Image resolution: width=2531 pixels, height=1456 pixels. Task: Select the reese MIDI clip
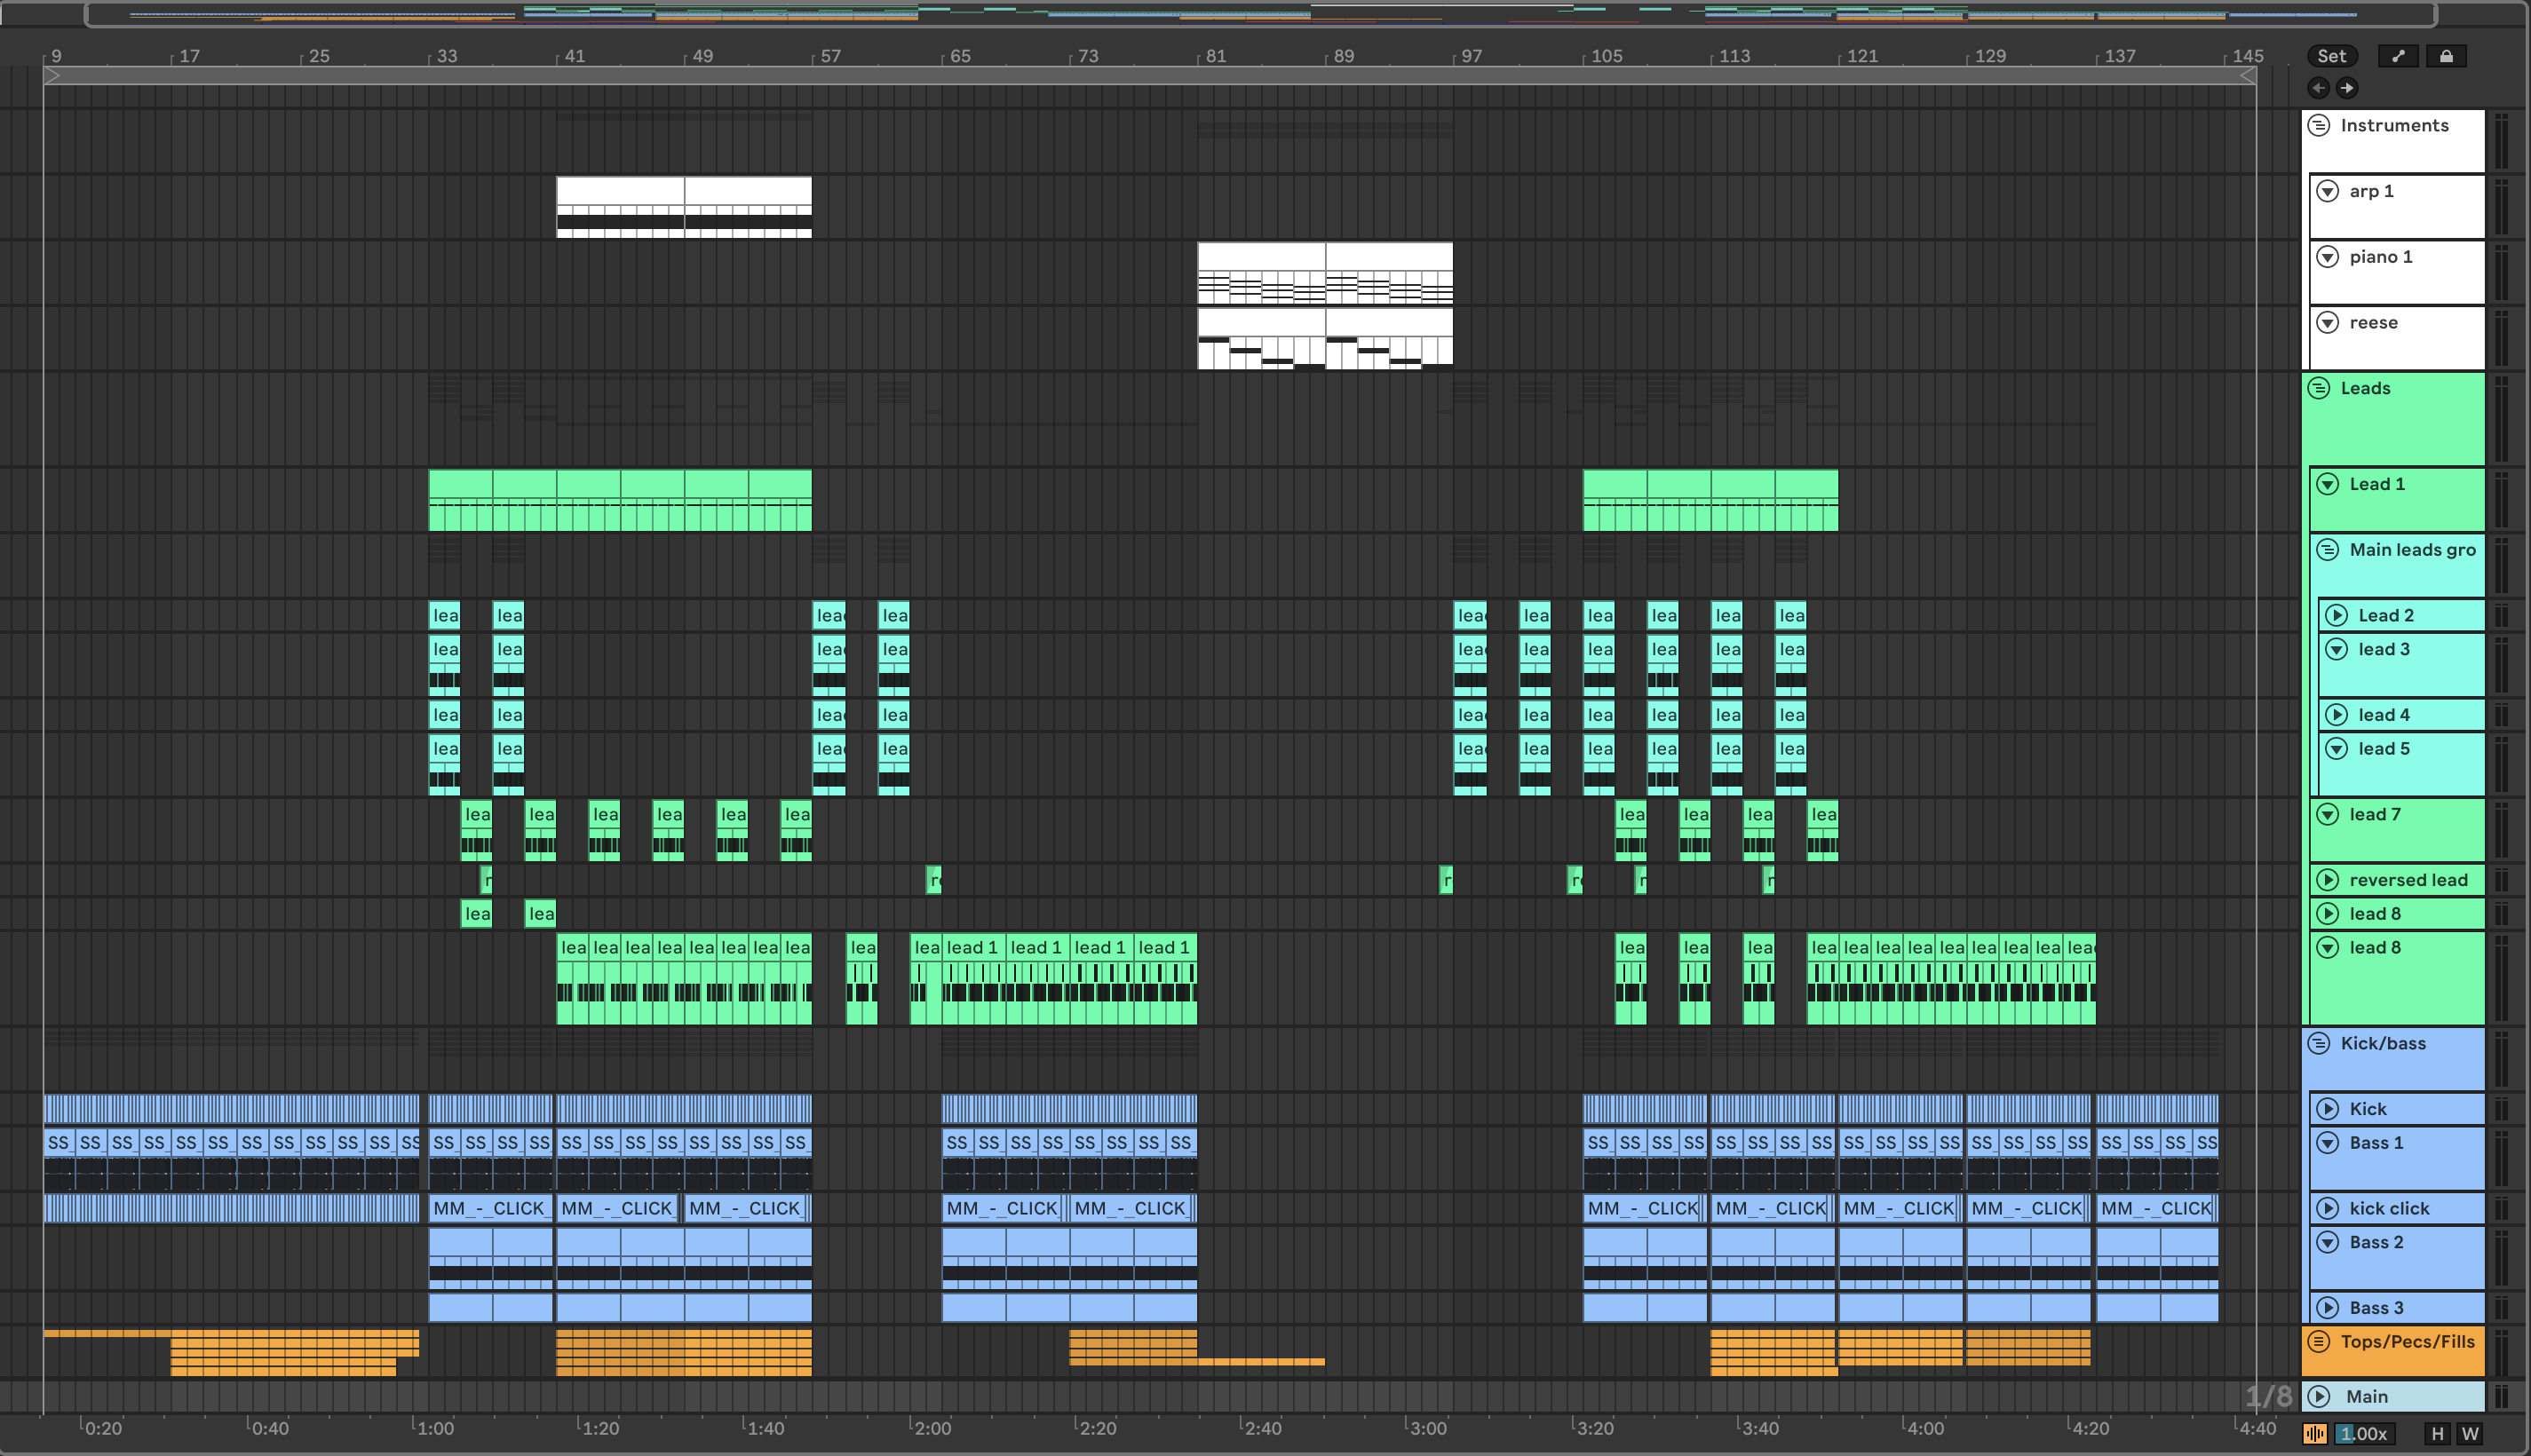click(x=1261, y=339)
